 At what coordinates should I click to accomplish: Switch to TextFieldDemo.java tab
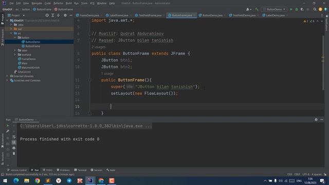point(244,15)
